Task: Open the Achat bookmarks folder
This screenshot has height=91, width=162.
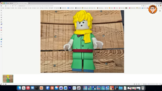Action: click(x=3, y=8)
